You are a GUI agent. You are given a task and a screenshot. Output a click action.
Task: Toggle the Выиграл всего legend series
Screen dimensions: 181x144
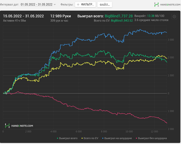pos(67,138)
